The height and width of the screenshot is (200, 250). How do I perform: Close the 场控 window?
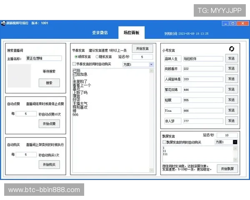[x=242, y=23]
